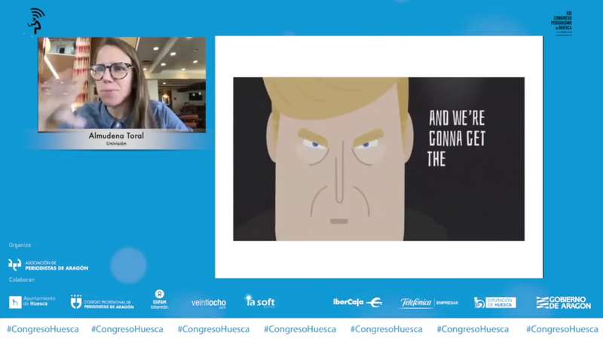603x339 pixels.
Task: Open the Asociación de Periodistas de Aragón logo
Action: click(x=48, y=265)
